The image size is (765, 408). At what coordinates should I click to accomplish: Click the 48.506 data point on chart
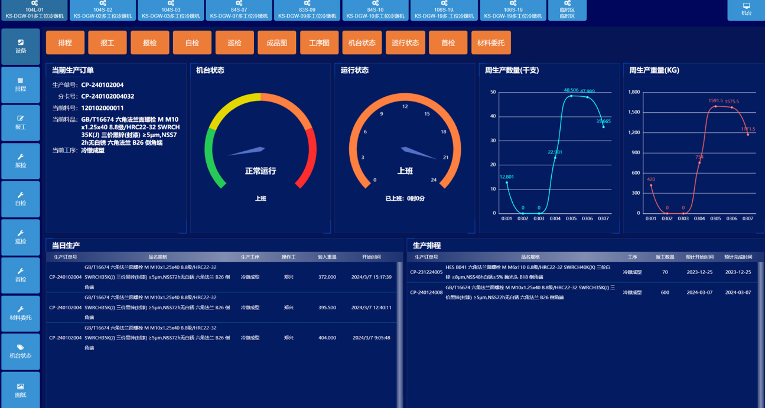point(571,96)
